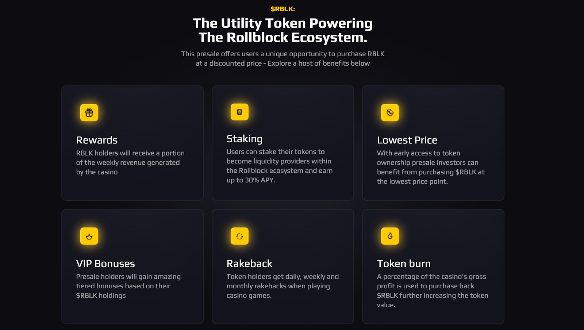Click the presale description subtitle text
This screenshot has height=330, width=584.
pos(283,58)
